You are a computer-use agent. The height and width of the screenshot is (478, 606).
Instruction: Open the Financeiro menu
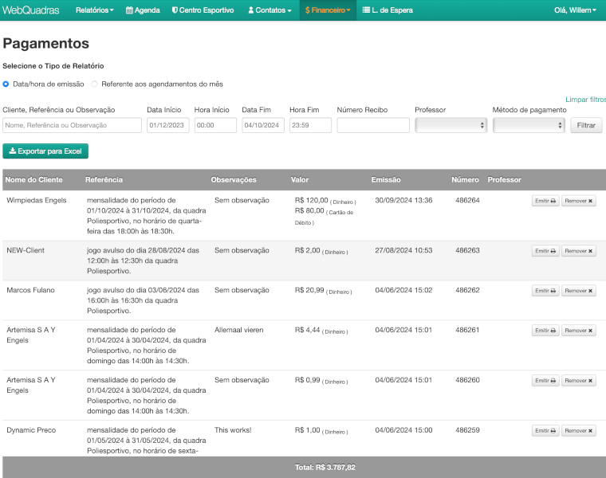[327, 10]
